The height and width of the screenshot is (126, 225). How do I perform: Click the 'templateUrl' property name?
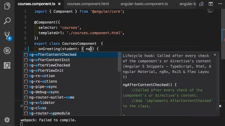[50, 33]
